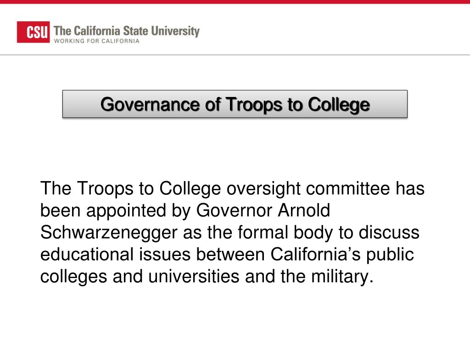Click "Governor Arnold" in the body text
Image resolution: width=470 pixels, height=353 pixels.
[x=263, y=211]
